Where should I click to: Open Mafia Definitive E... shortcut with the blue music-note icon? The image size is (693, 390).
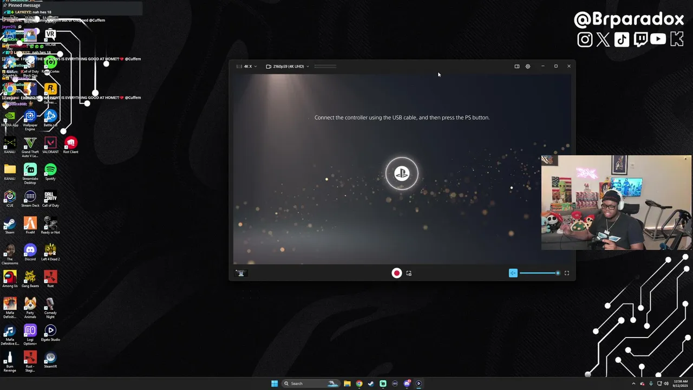10,335
